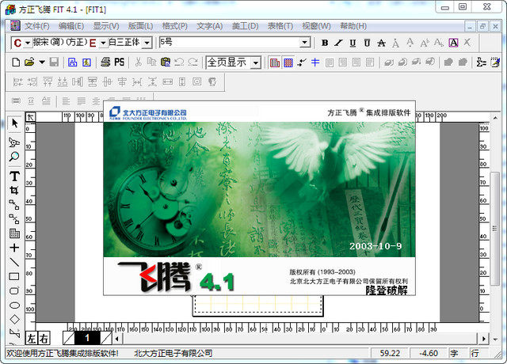Expand the E English font dropdown
507x364 pixels.
click(x=103, y=43)
